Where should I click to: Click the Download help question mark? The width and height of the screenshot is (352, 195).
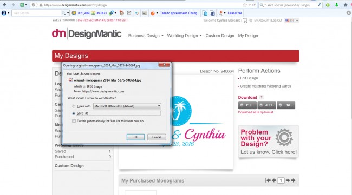(261, 97)
